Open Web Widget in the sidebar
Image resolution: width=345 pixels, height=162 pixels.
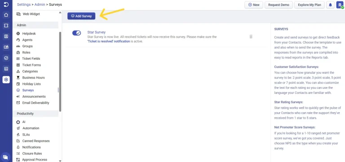point(31,14)
